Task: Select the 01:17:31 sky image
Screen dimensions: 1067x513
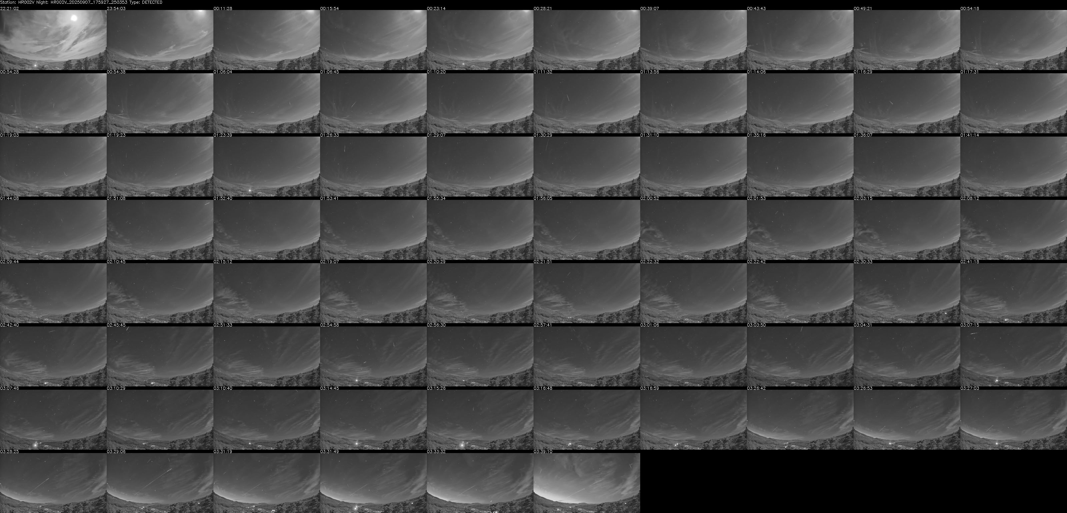Action: (x=1014, y=103)
